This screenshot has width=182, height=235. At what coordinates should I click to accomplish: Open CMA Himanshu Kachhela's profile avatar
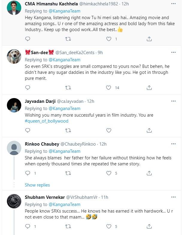pyautogui.click(x=14, y=8)
